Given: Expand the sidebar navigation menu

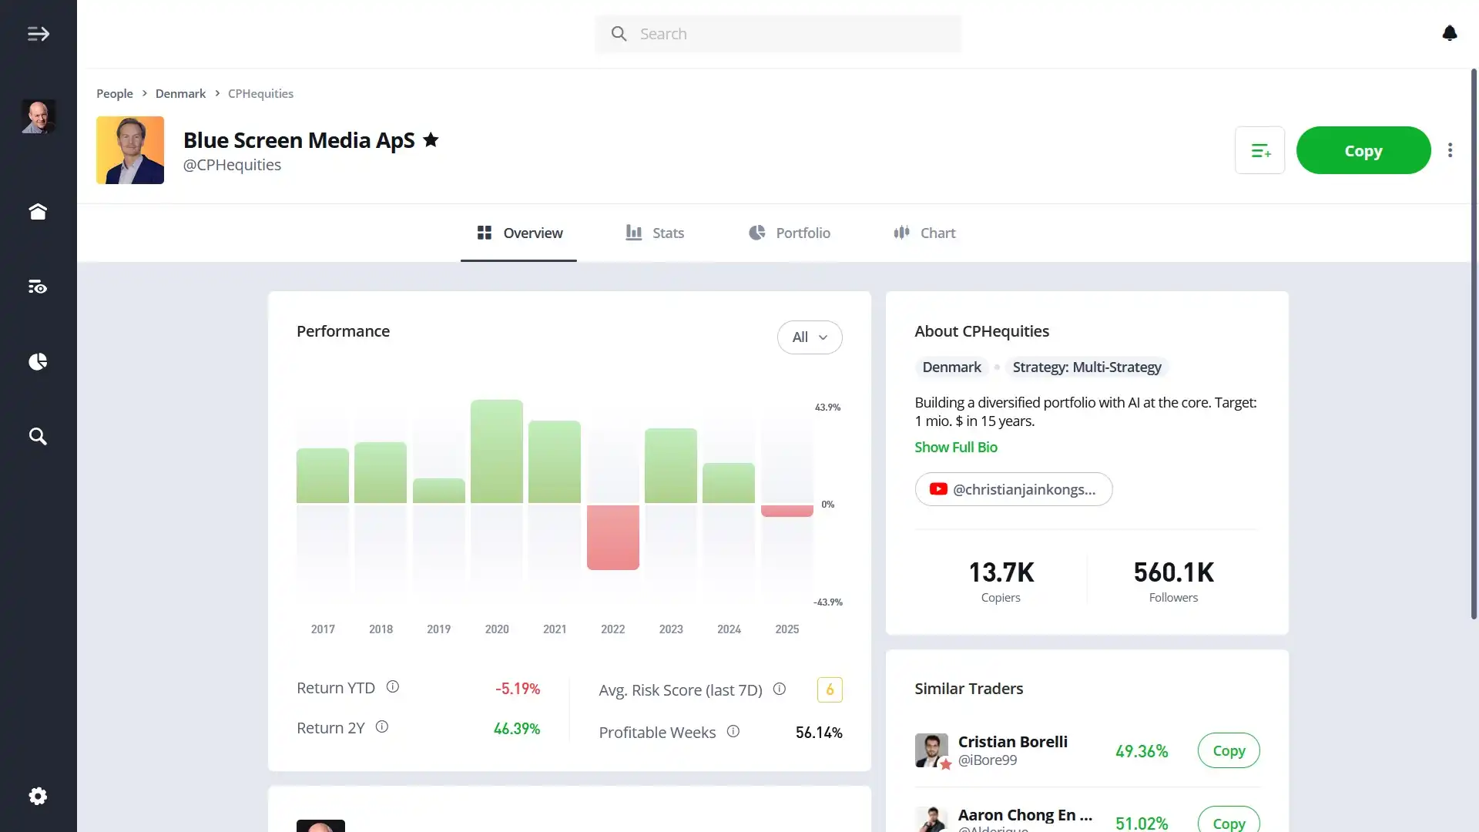Looking at the screenshot, I should 38,34.
